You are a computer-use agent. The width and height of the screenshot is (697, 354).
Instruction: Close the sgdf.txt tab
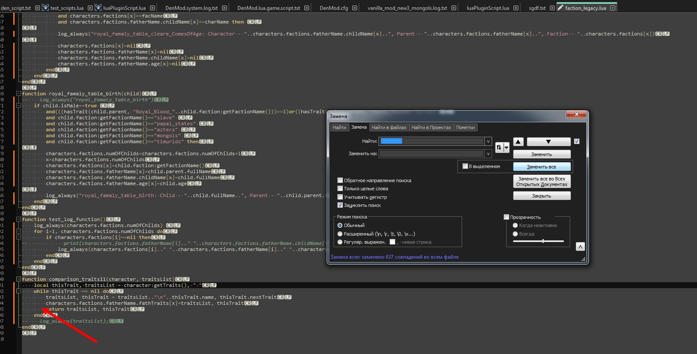tap(552, 8)
